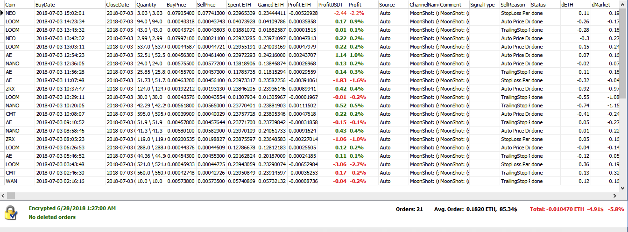
Task: Click the Source column header
Action: (393, 4)
